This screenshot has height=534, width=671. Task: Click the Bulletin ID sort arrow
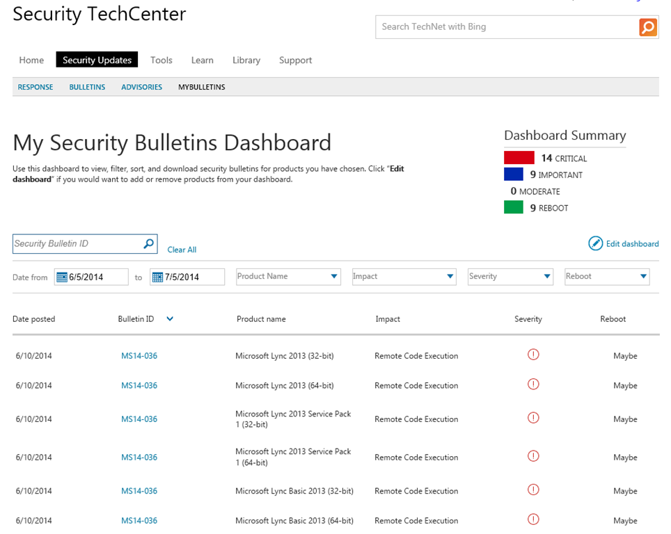(x=170, y=319)
